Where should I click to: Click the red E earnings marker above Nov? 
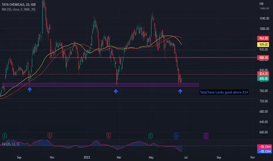50,136
